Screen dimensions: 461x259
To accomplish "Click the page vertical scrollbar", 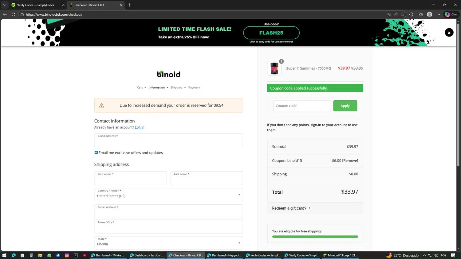I will click(458, 95).
